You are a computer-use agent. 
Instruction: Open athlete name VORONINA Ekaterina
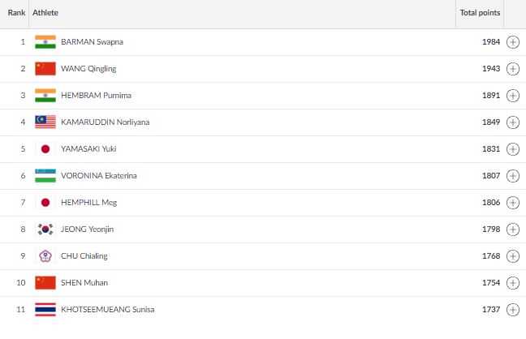click(x=99, y=176)
